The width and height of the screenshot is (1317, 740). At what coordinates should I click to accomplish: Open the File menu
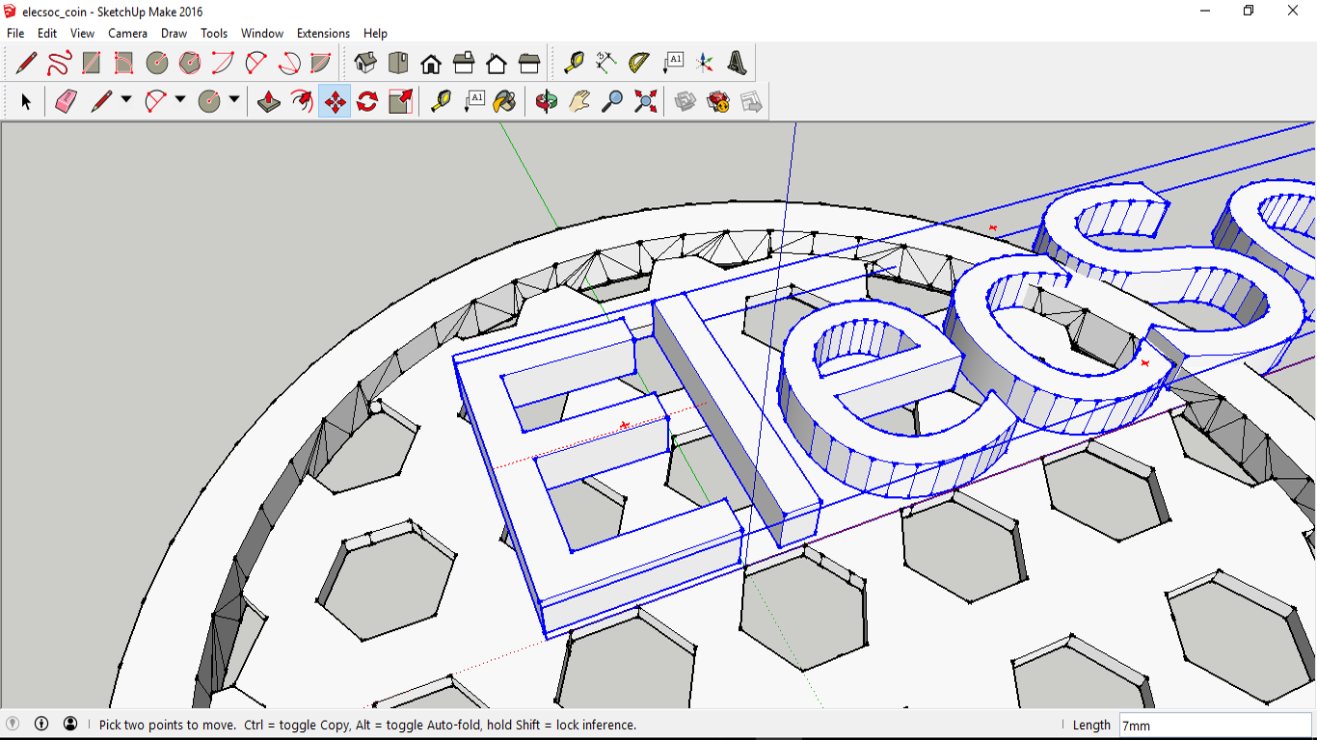15,33
